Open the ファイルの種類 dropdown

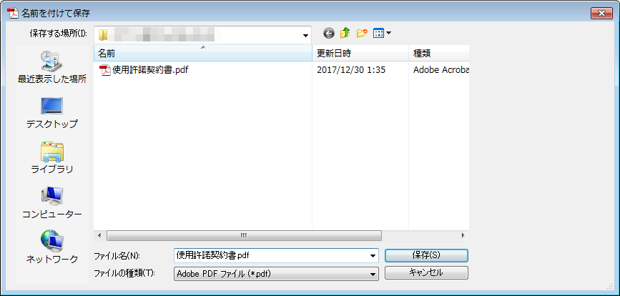[277, 273]
